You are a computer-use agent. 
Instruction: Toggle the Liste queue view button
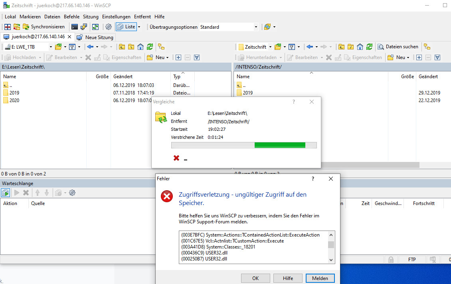coord(126,27)
